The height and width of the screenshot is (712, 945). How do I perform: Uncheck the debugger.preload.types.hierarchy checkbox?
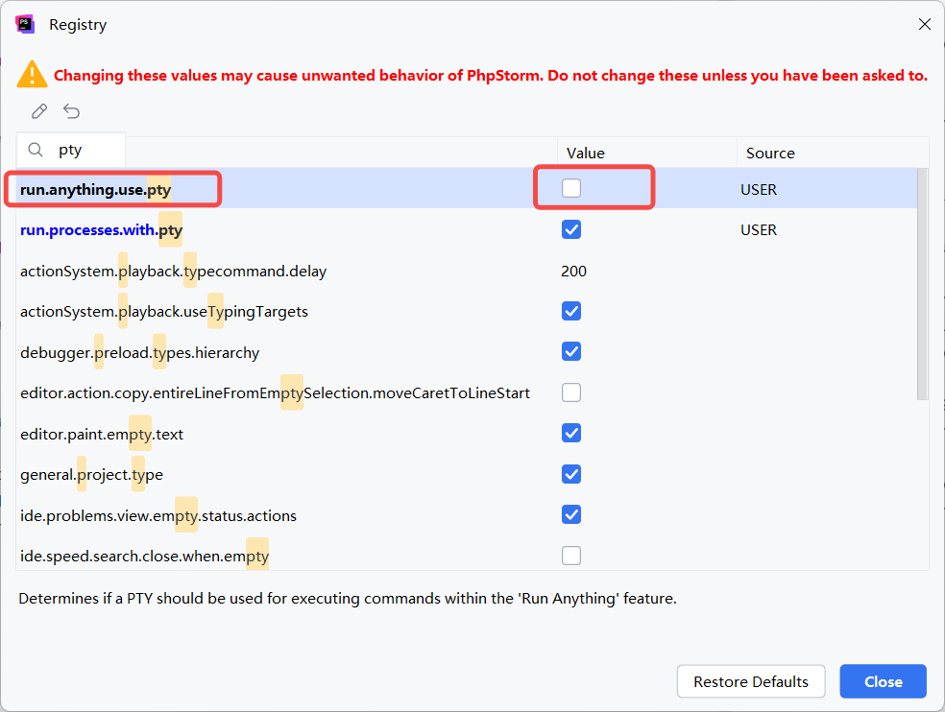(571, 351)
